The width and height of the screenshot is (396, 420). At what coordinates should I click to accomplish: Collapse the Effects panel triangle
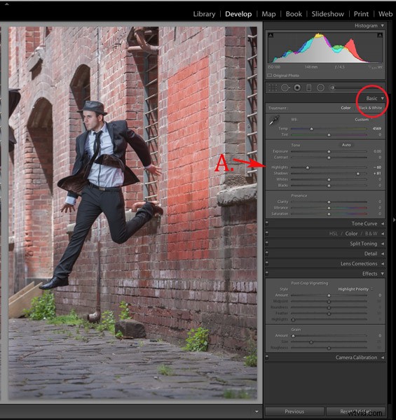click(x=383, y=274)
